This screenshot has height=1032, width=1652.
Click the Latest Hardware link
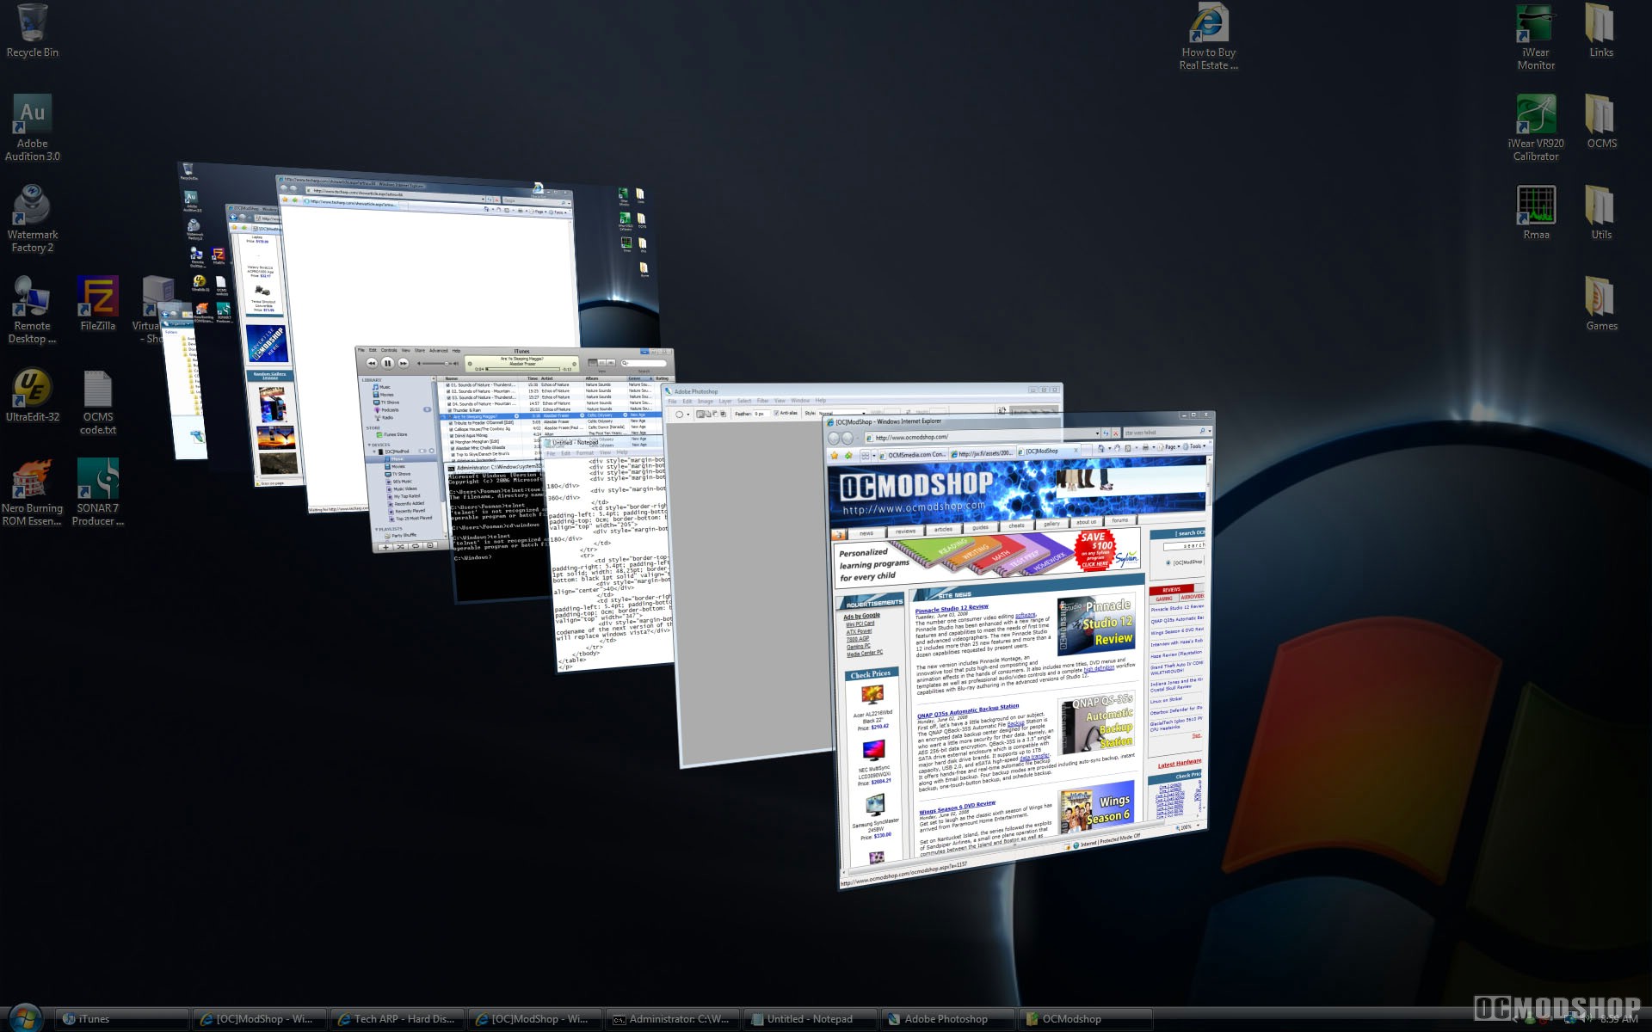pyautogui.click(x=1180, y=764)
